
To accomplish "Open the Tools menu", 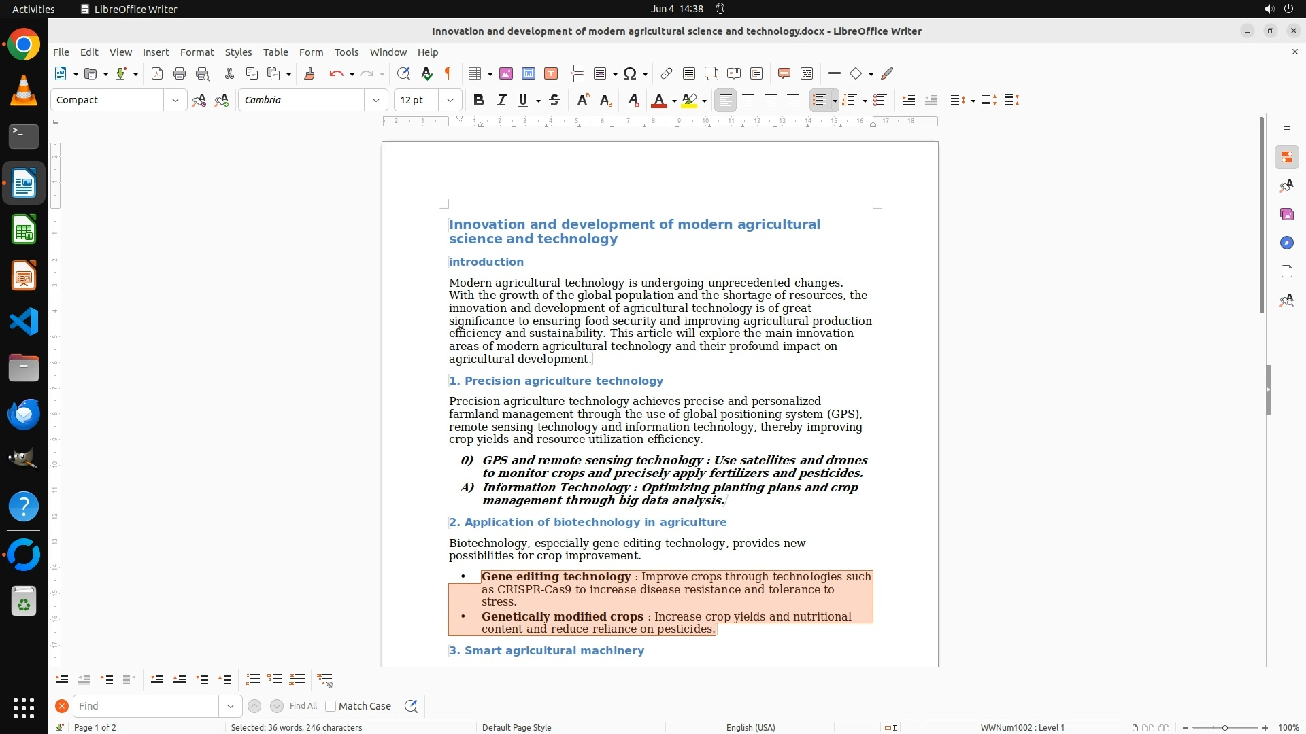I will tap(346, 52).
